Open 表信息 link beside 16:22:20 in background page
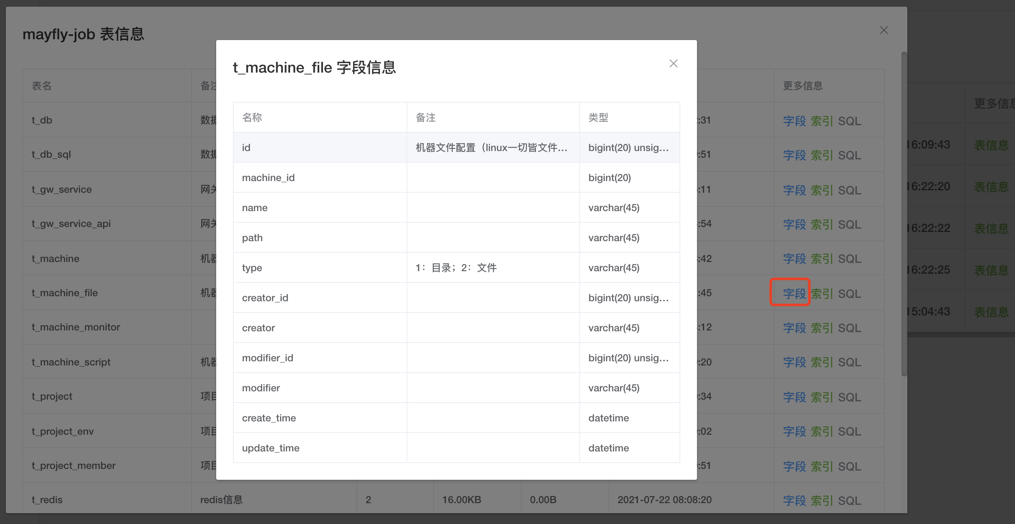This screenshot has height=524, width=1015. click(991, 187)
